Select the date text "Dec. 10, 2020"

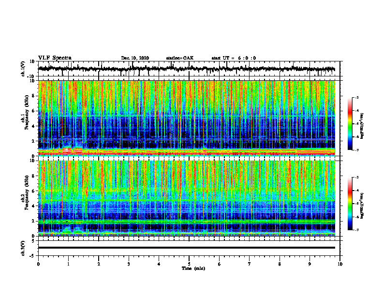pos(135,58)
